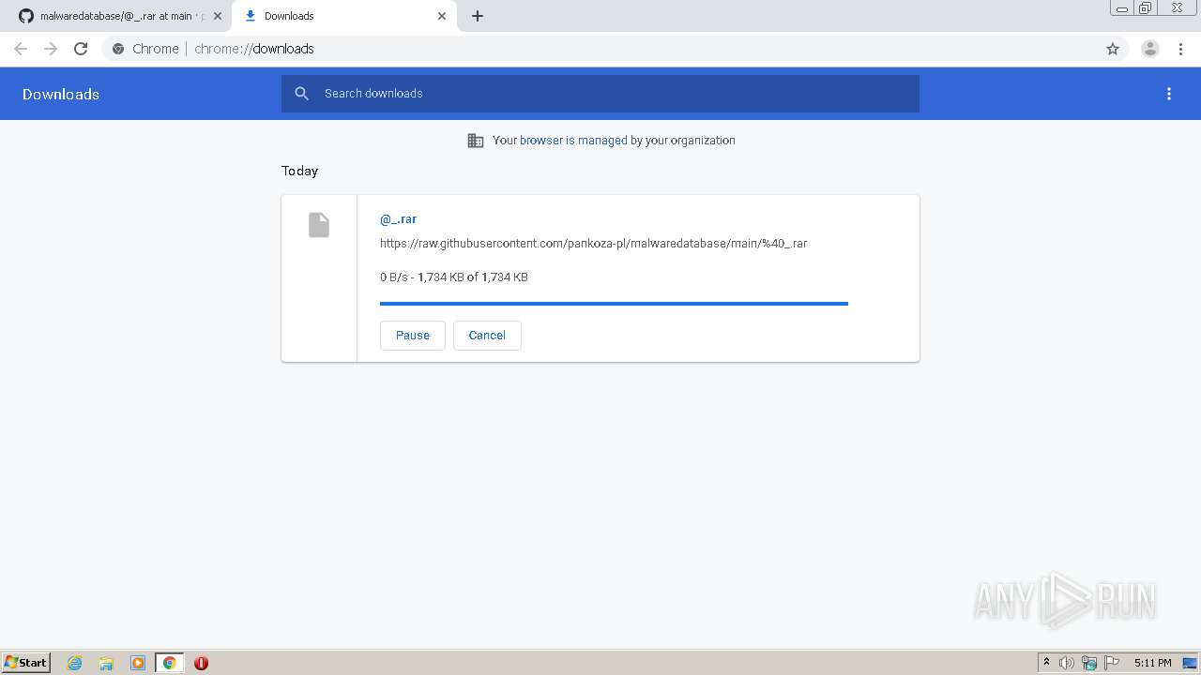
Task: Click the 5:11 PM taskbar clock
Action: (x=1152, y=663)
